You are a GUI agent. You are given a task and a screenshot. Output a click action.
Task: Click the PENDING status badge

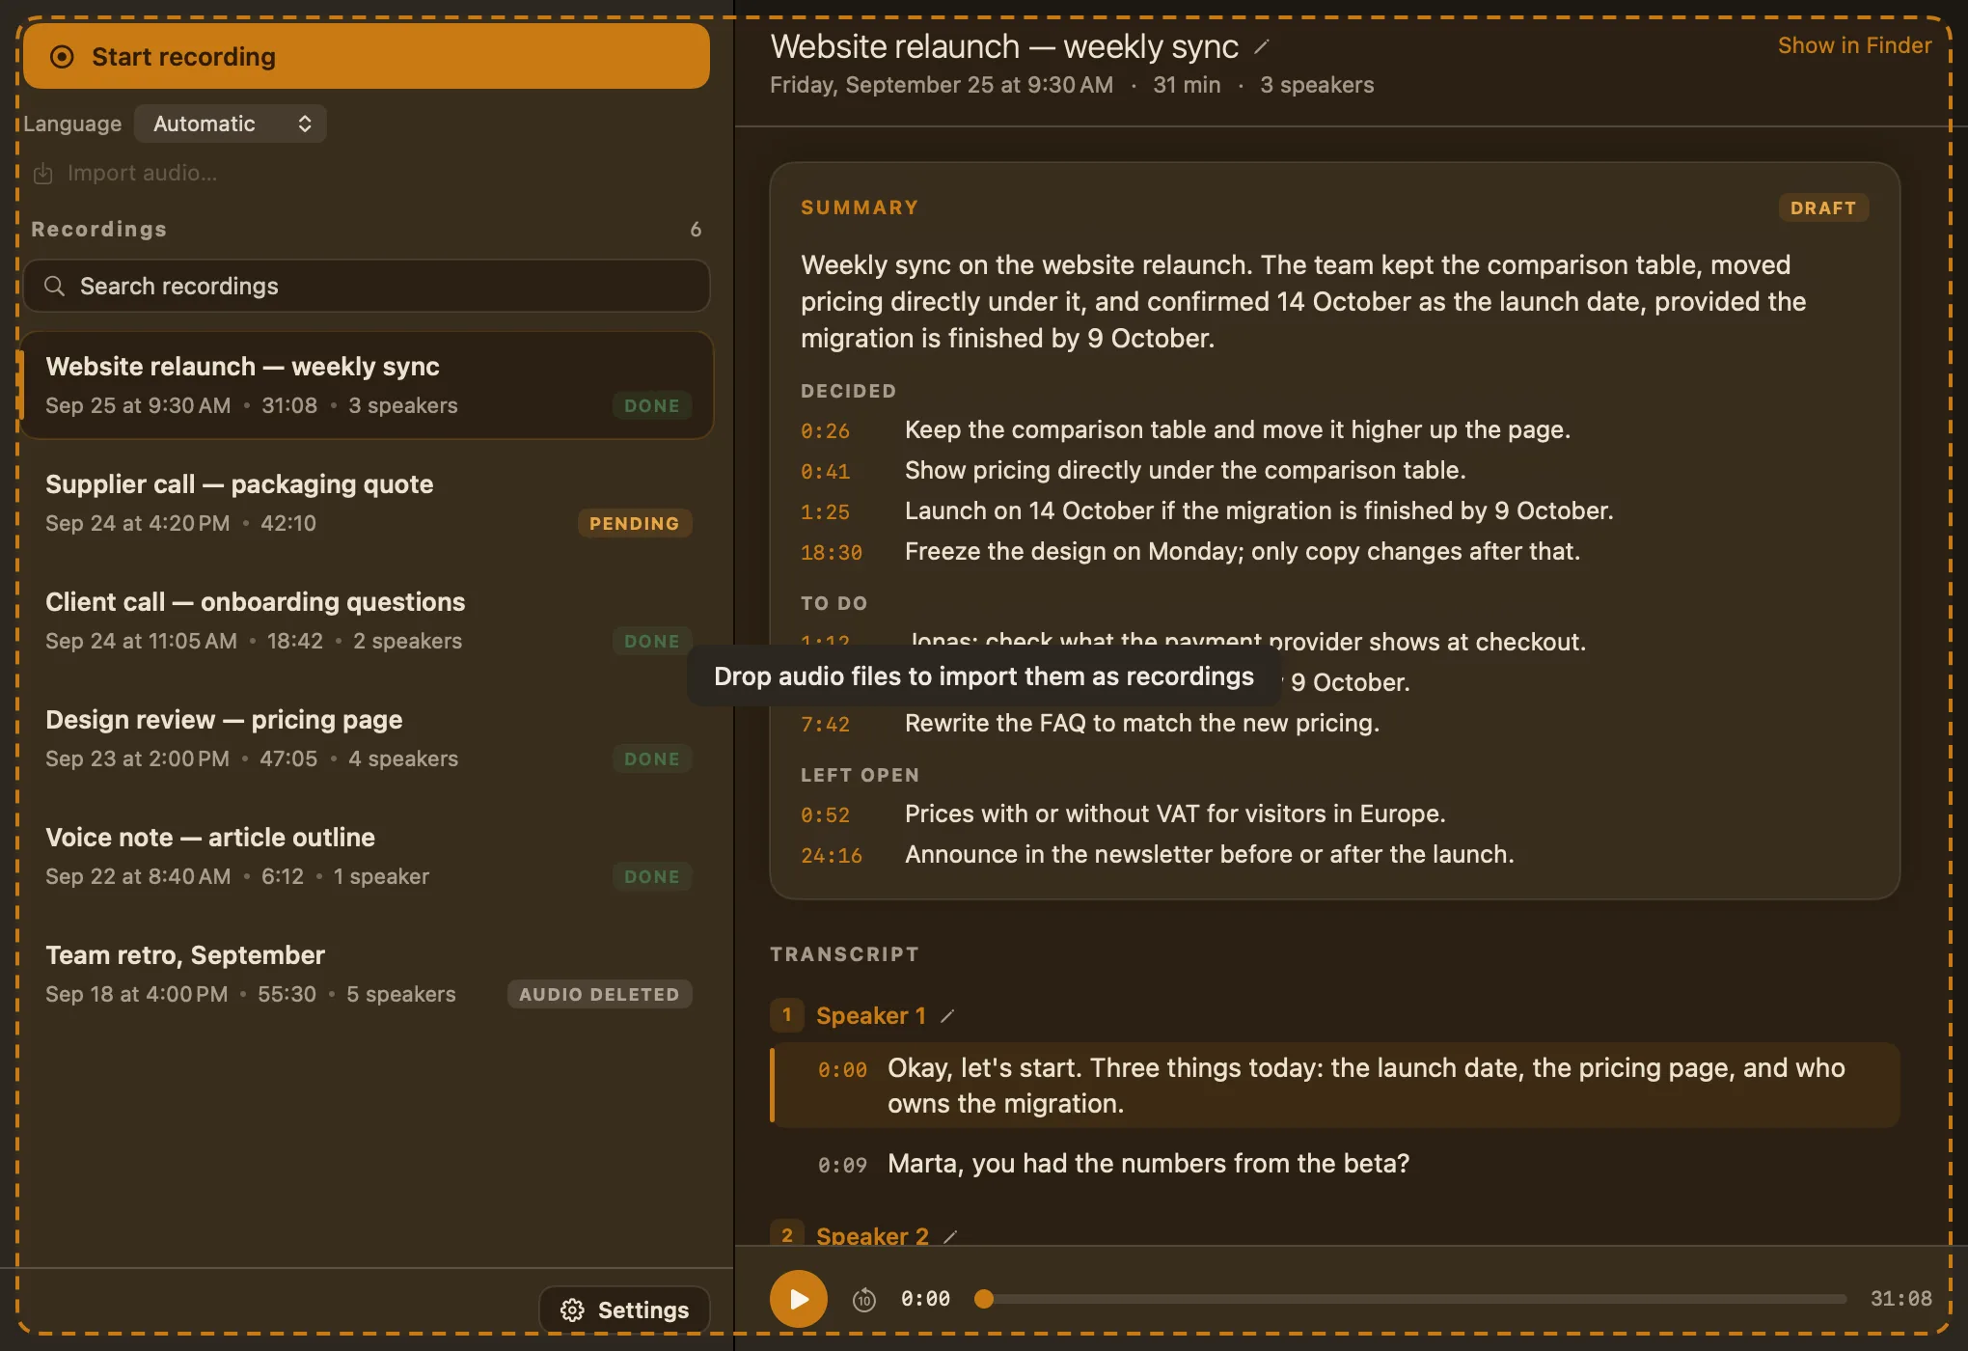[634, 523]
